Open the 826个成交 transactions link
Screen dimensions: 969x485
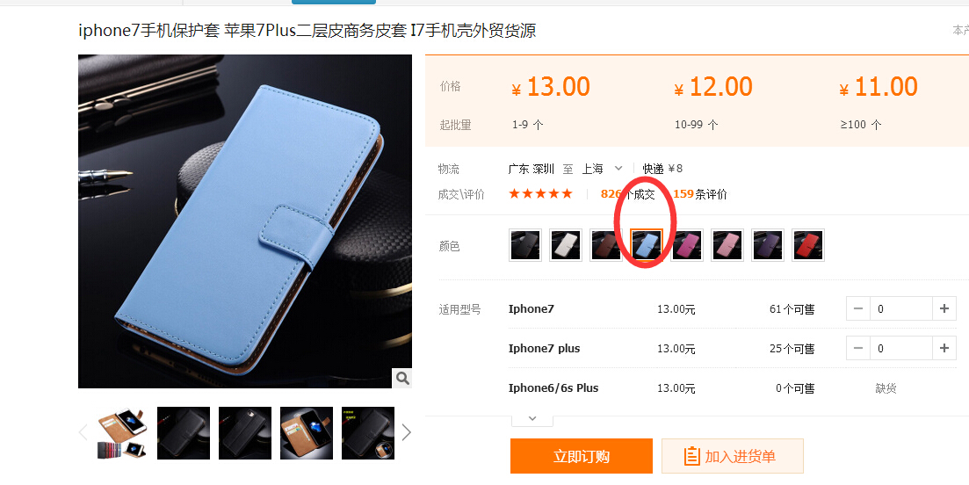point(627,194)
